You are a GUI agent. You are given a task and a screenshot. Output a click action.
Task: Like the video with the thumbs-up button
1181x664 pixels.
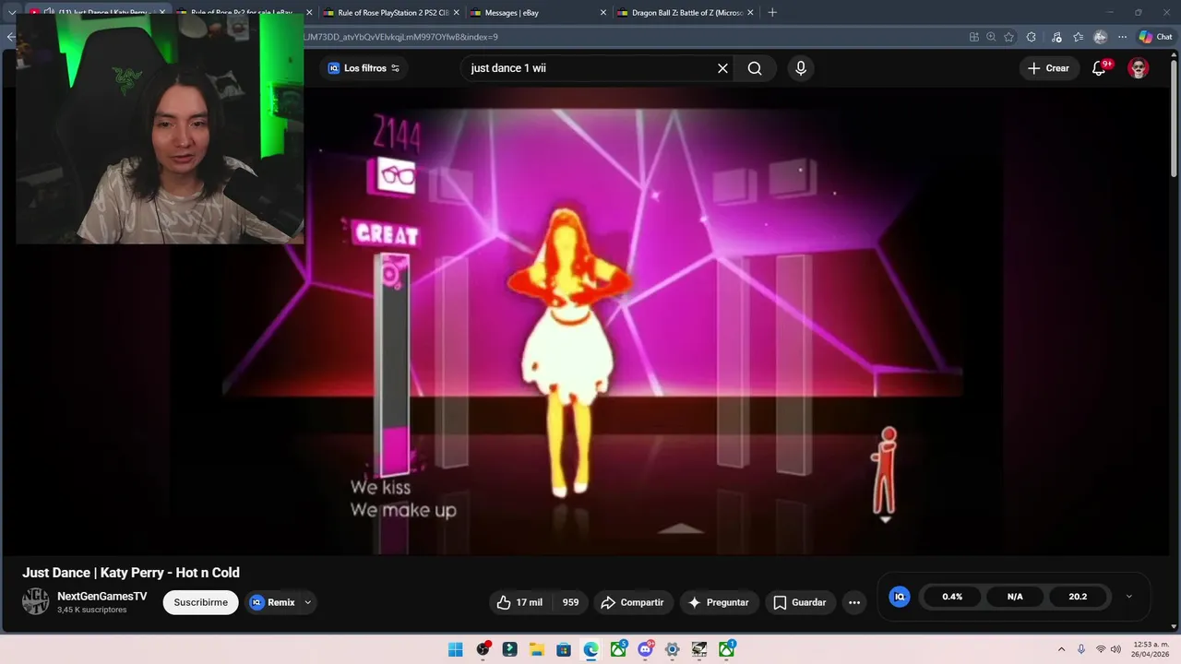click(x=519, y=602)
